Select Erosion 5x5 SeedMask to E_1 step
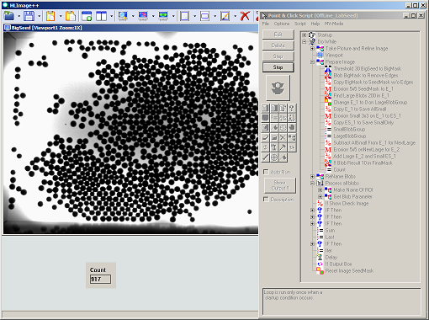The height and width of the screenshot is (320, 429). (363, 89)
